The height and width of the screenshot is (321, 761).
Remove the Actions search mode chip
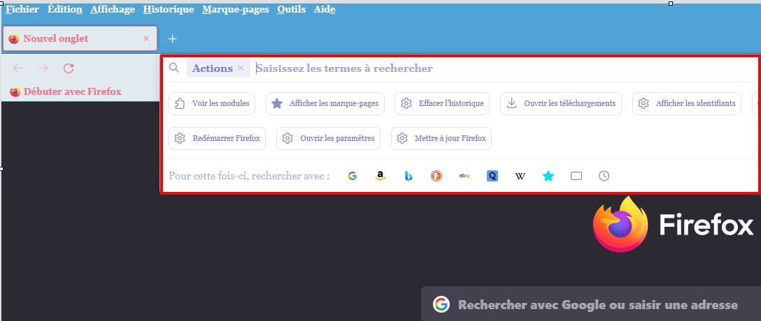(241, 68)
